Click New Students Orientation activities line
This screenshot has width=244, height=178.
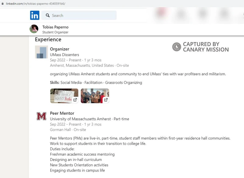(79, 165)
